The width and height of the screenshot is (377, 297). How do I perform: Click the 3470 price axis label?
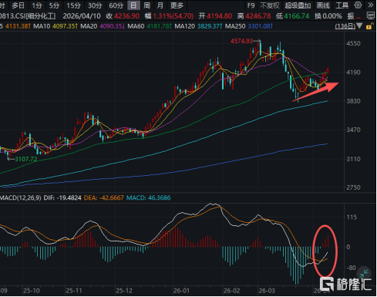tap(353, 130)
